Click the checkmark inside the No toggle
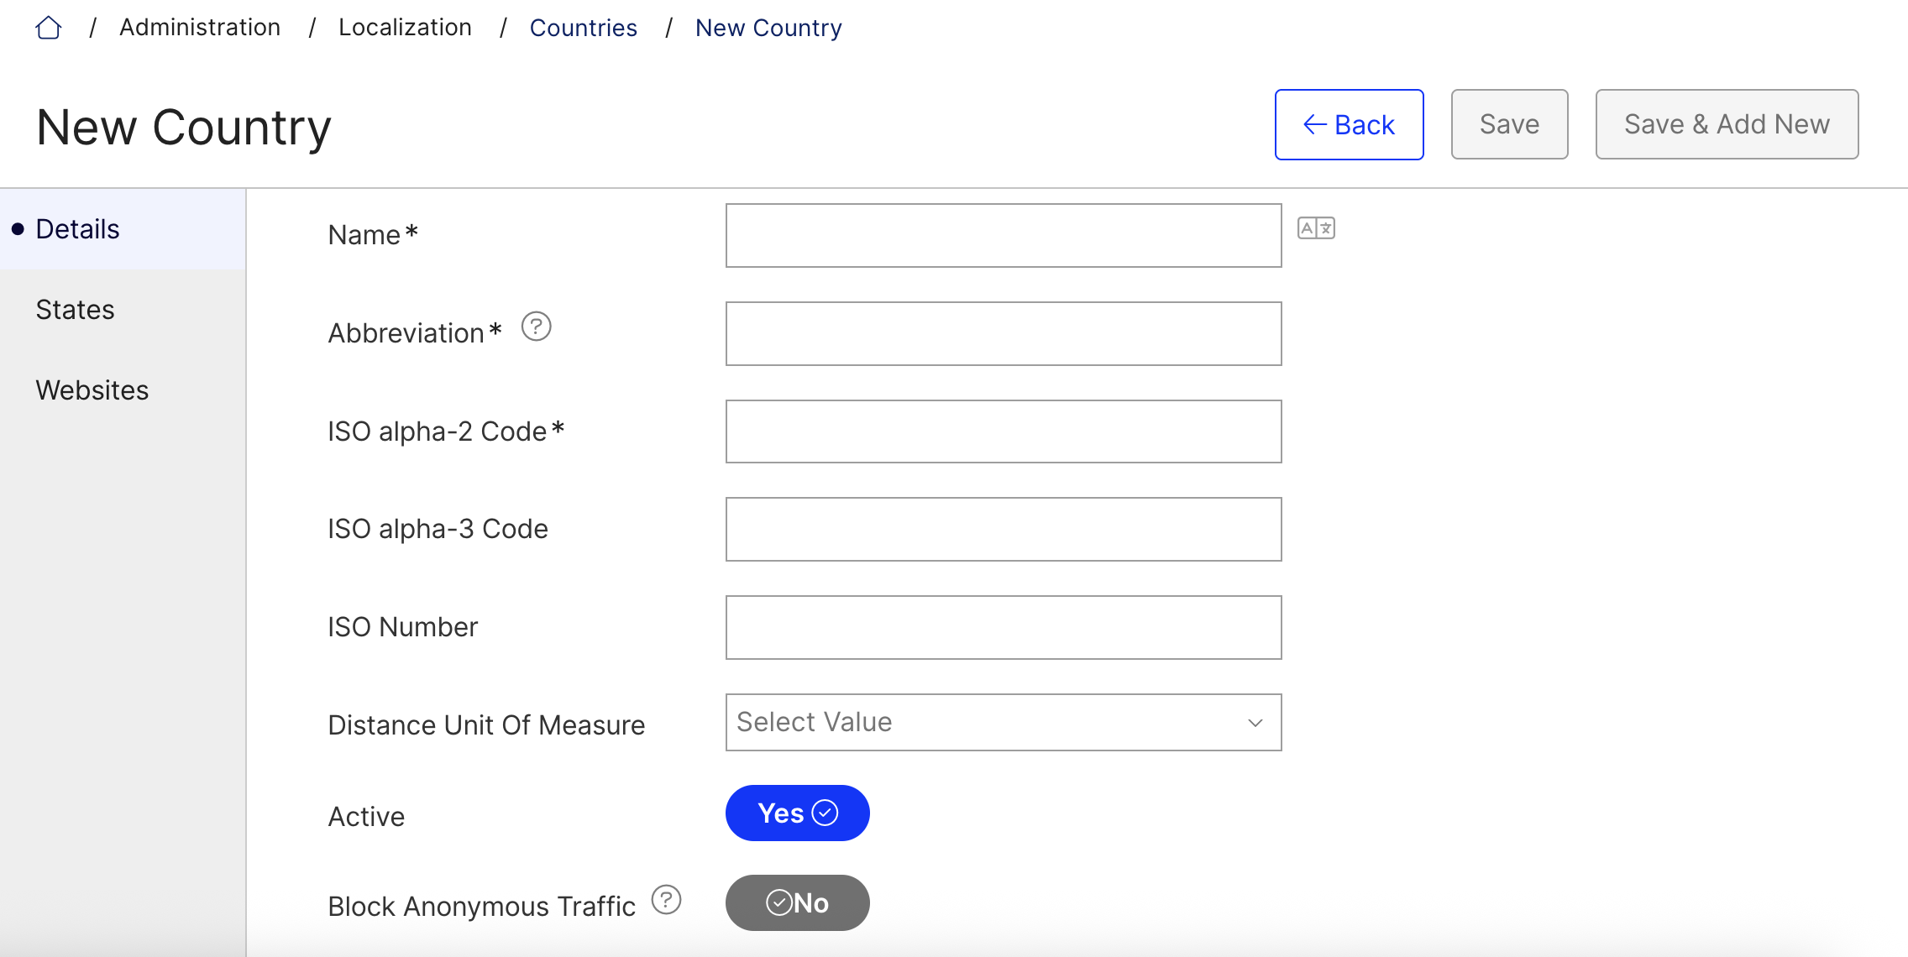The image size is (1908, 957). [x=780, y=902]
